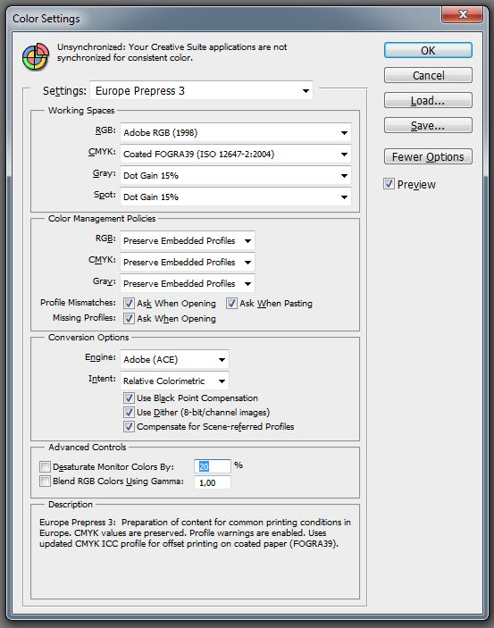Click the Color Management Policies label
494x628 pixels.
point(102,219)
